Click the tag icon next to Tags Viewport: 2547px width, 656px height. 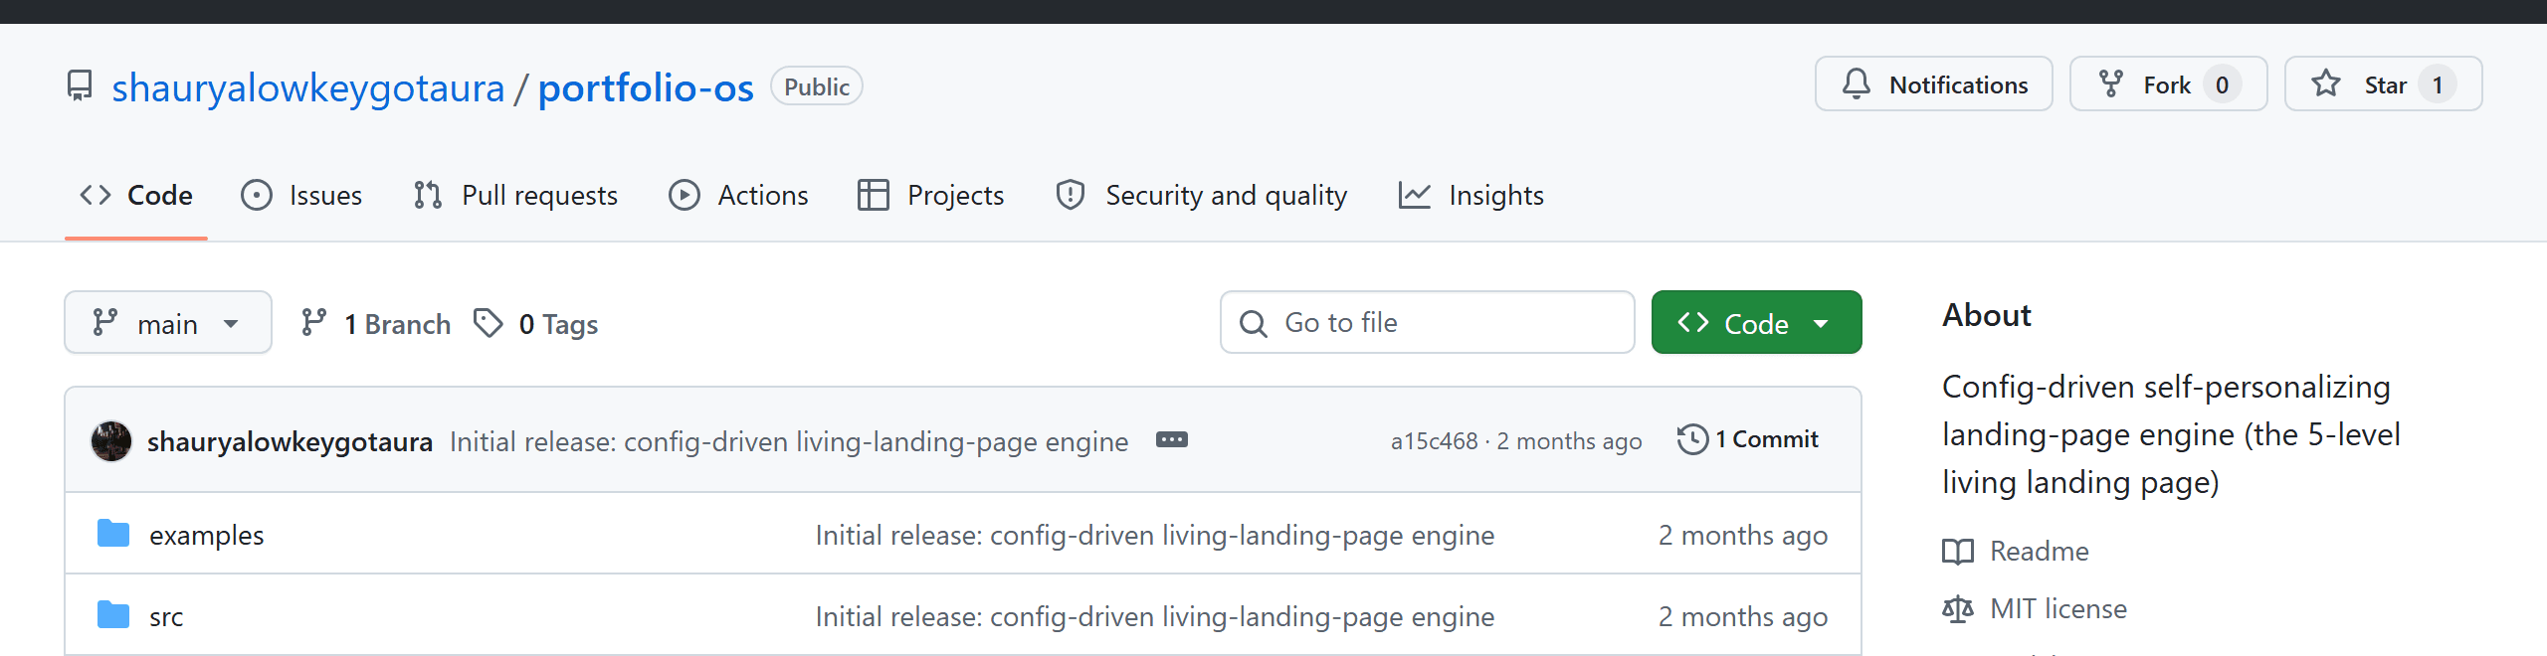[x=488, y=322]
